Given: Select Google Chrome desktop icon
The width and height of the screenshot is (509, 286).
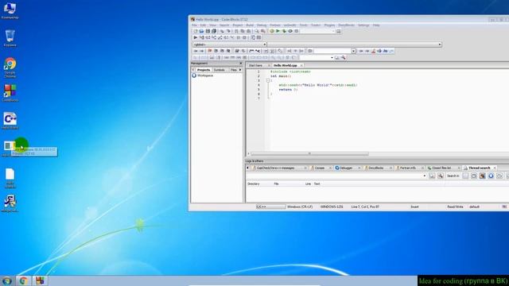Looking at the screenshot, I should (10, 68).
